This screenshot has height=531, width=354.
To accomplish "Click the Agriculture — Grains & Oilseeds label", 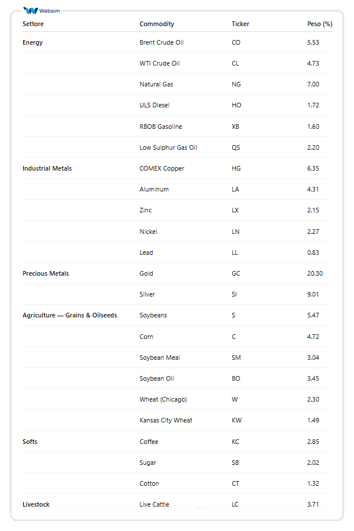I will click(x=70, y=315).
